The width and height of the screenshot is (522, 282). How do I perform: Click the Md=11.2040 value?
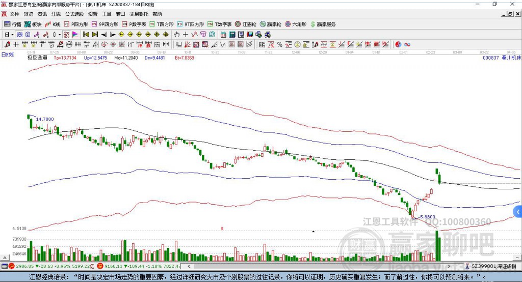[126, 58]
